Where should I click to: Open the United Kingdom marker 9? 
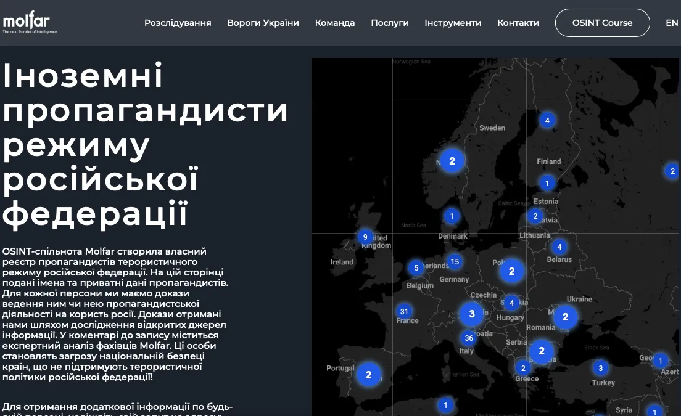365,237
